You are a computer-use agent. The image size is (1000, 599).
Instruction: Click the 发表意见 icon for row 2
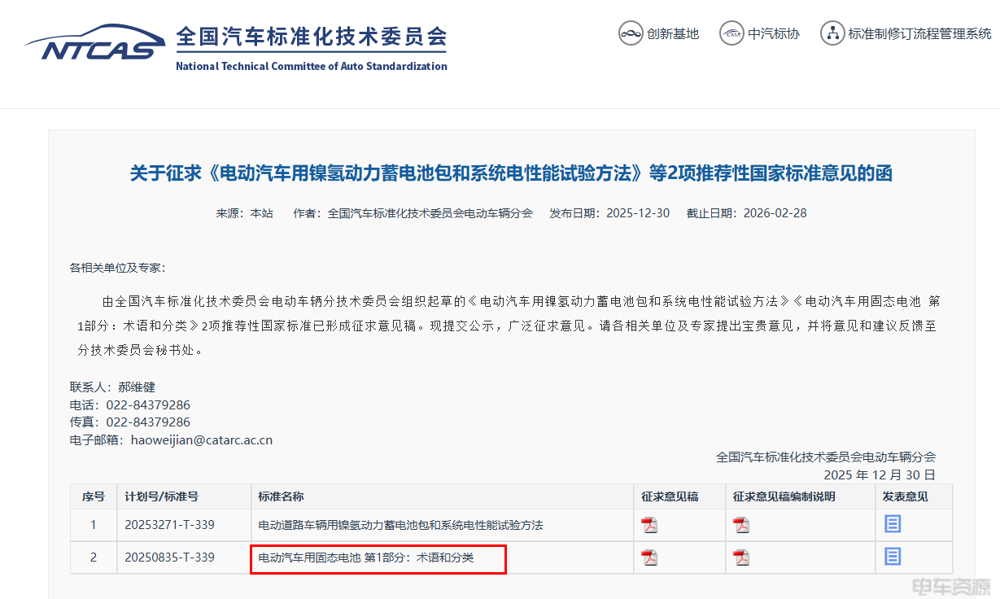[893, 557]
